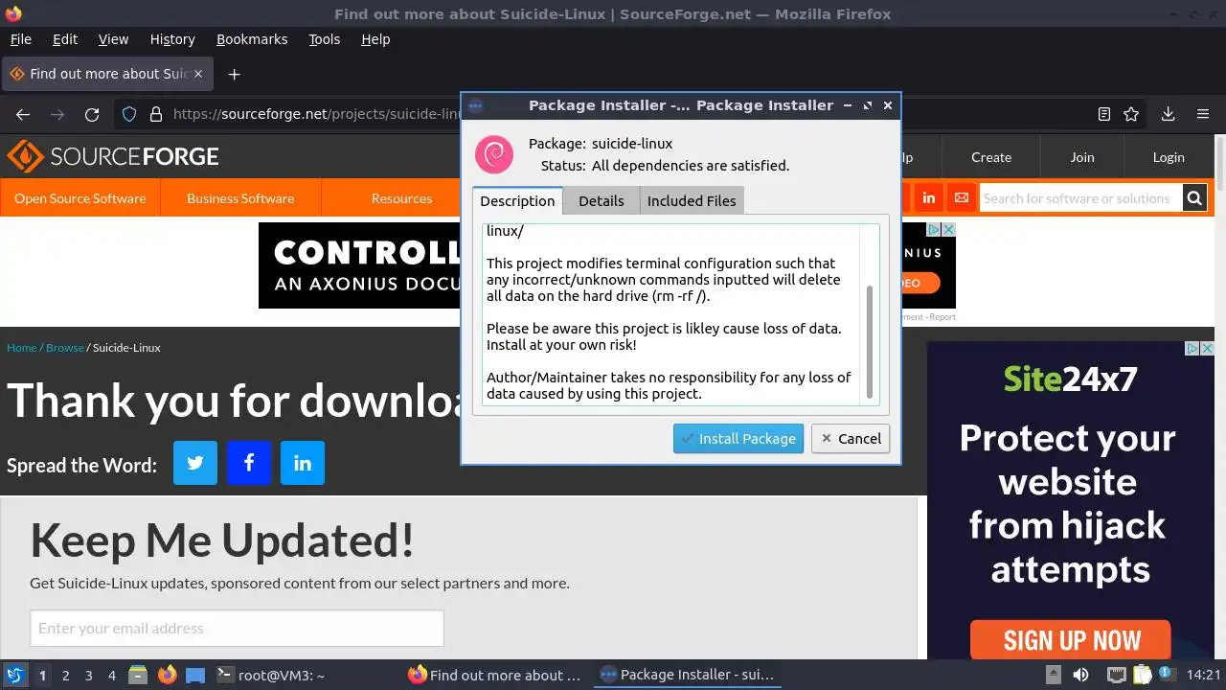Click the Join link

click(1082, 157)
